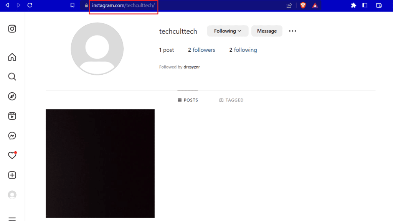Click the instagram.com address bar URL

pos(123,5)
